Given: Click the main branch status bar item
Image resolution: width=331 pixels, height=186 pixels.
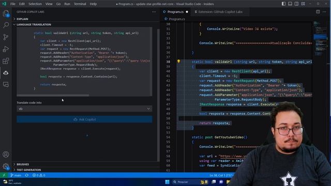Looking at the screenshot, I should click(16, 175).
